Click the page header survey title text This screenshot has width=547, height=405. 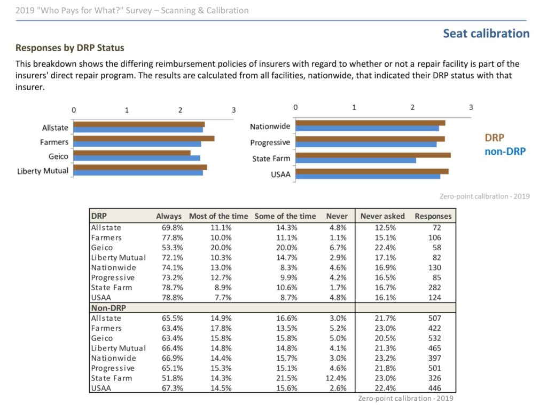[132, 11]
